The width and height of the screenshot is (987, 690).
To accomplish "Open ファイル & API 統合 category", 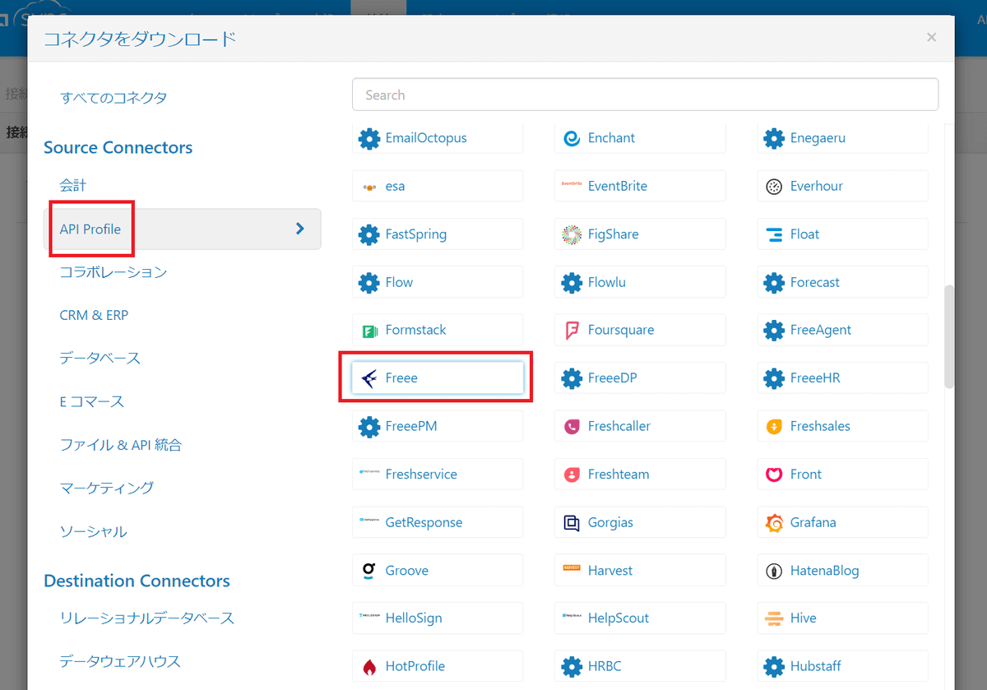I will pyautogui.click(x=121, y=445).
